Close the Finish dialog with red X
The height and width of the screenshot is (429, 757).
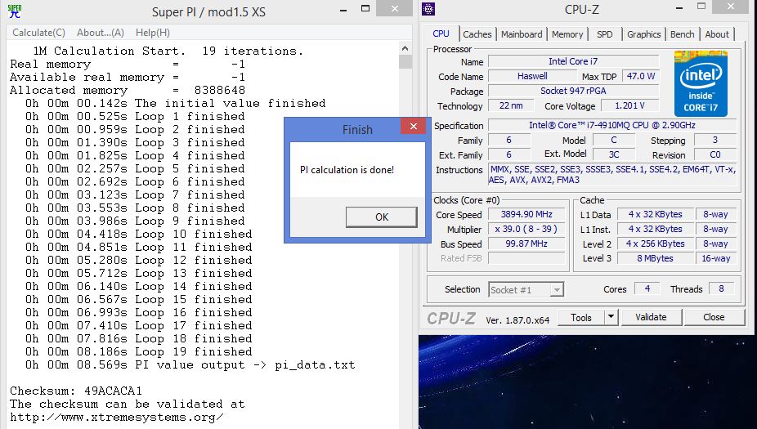point(414,127)
